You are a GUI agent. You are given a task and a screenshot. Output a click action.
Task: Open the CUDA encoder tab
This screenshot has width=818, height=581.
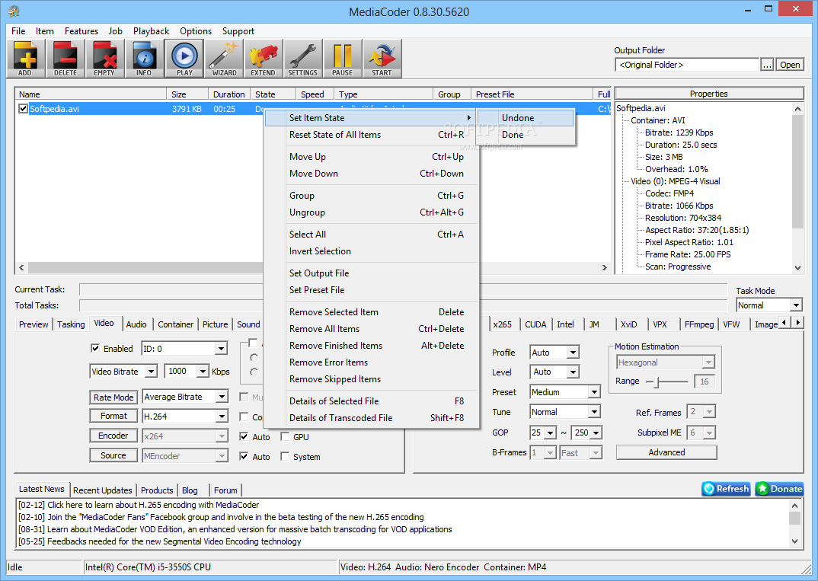click(x=535, y=324)
